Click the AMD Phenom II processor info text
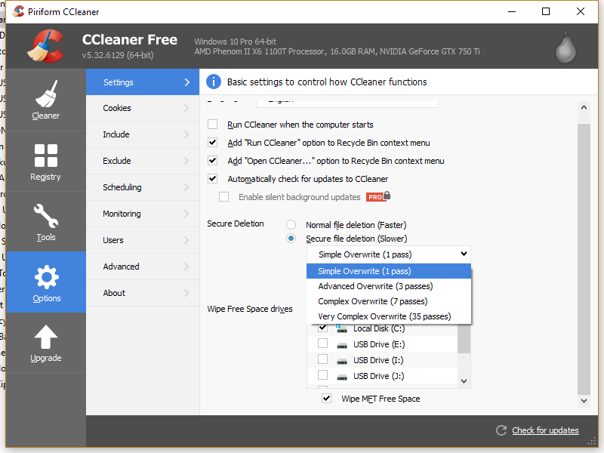This screenshot has height=453, width=604. pos(337,51)
